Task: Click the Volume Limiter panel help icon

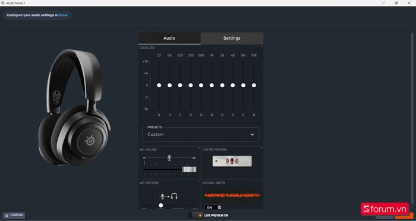Action: pyautogui.click(x=261, y=182)
